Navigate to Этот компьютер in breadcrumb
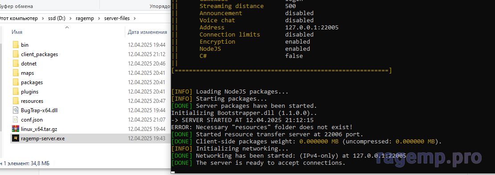 19,18
